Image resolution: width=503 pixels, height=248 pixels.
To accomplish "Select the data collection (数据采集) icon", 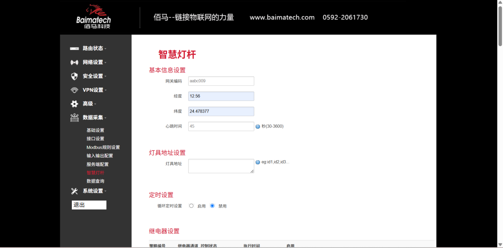I will (x=74, y=118).
